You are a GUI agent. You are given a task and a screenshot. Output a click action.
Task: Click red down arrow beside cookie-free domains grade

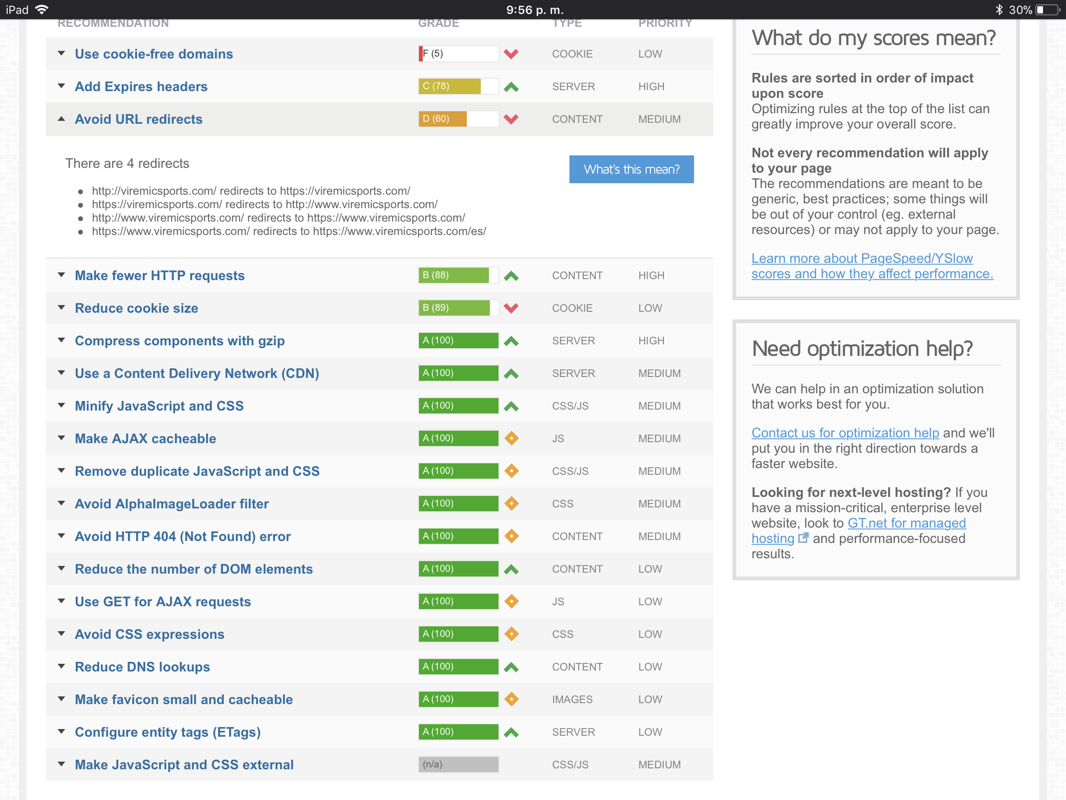pyautogui.click(x=511, y=54)
